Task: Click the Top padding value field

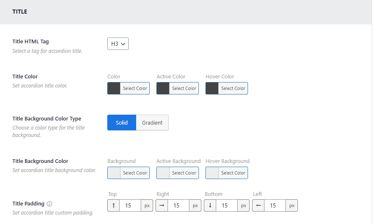Action: 130,205
